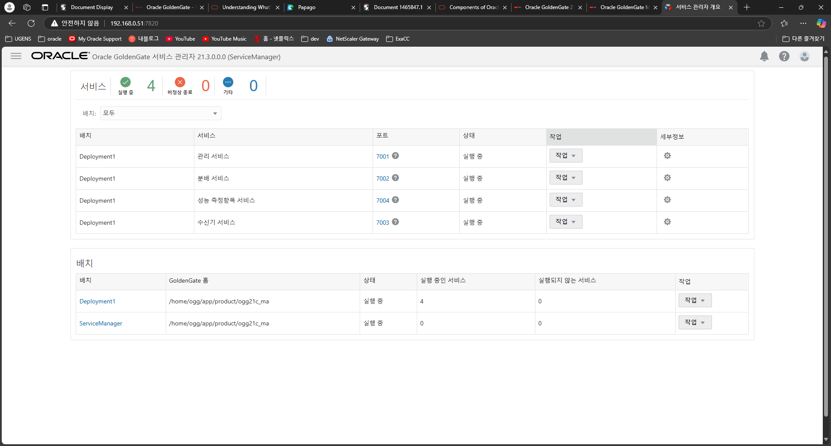This screenshot has width=831, height=446.
Task: Open browser favorites list icon
Action: (x=784, y=23)
